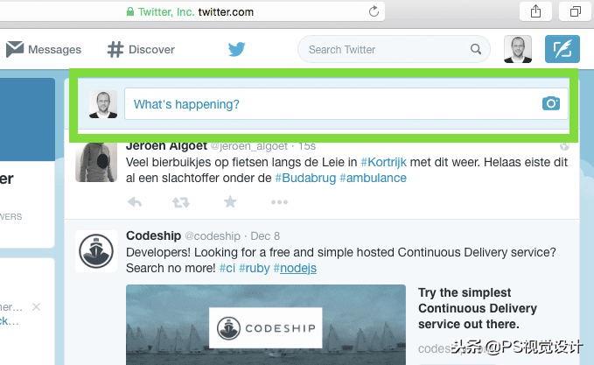Open the Messages tab
This screenshot has height=365, width=594.
pos(44,49)
